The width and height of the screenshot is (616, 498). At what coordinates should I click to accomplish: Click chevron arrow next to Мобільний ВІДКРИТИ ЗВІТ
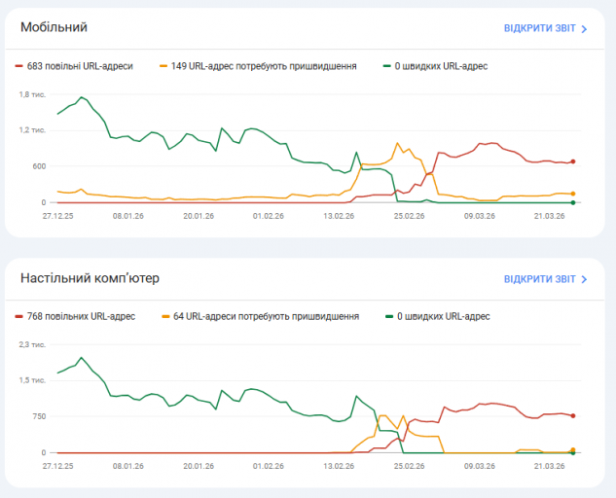[x=584, y=29]
